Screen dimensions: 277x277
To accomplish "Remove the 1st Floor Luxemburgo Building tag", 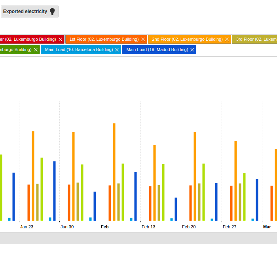I will [143, 40].
